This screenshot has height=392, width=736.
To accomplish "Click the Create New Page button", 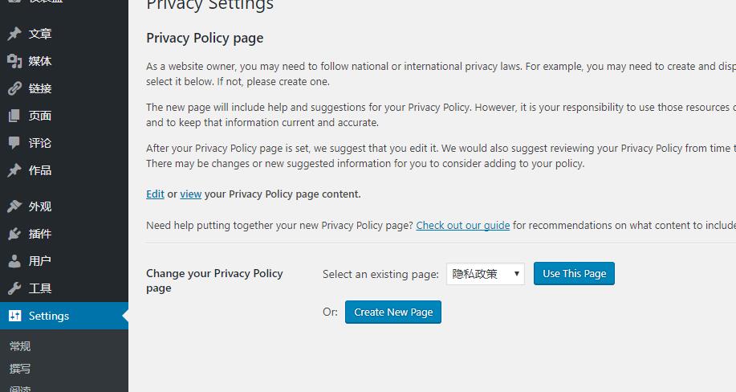I will 393,312.
